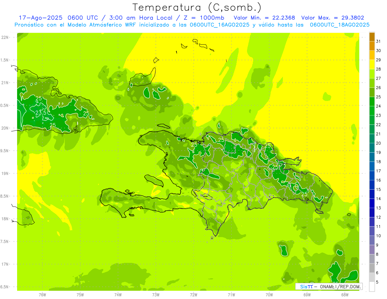This screenshot has width=387, height=299.
Task: Click the "20N" latitude label
Action: pyautogui.click(x=5, y=128)
